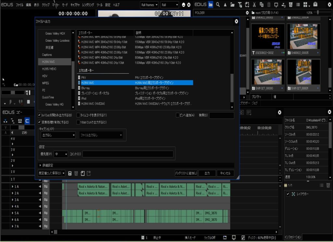Open the search tool in the bin window
This screenshot has height=242, width=333.
tap(218, 5)
